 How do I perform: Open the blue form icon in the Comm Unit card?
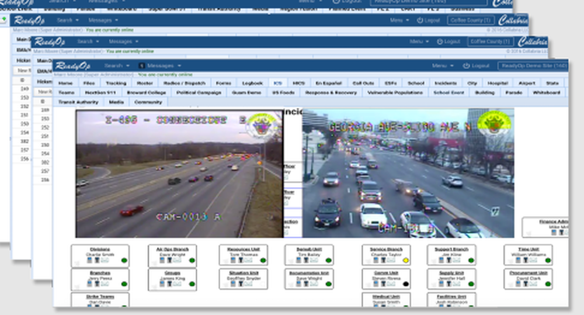(376, 283)
